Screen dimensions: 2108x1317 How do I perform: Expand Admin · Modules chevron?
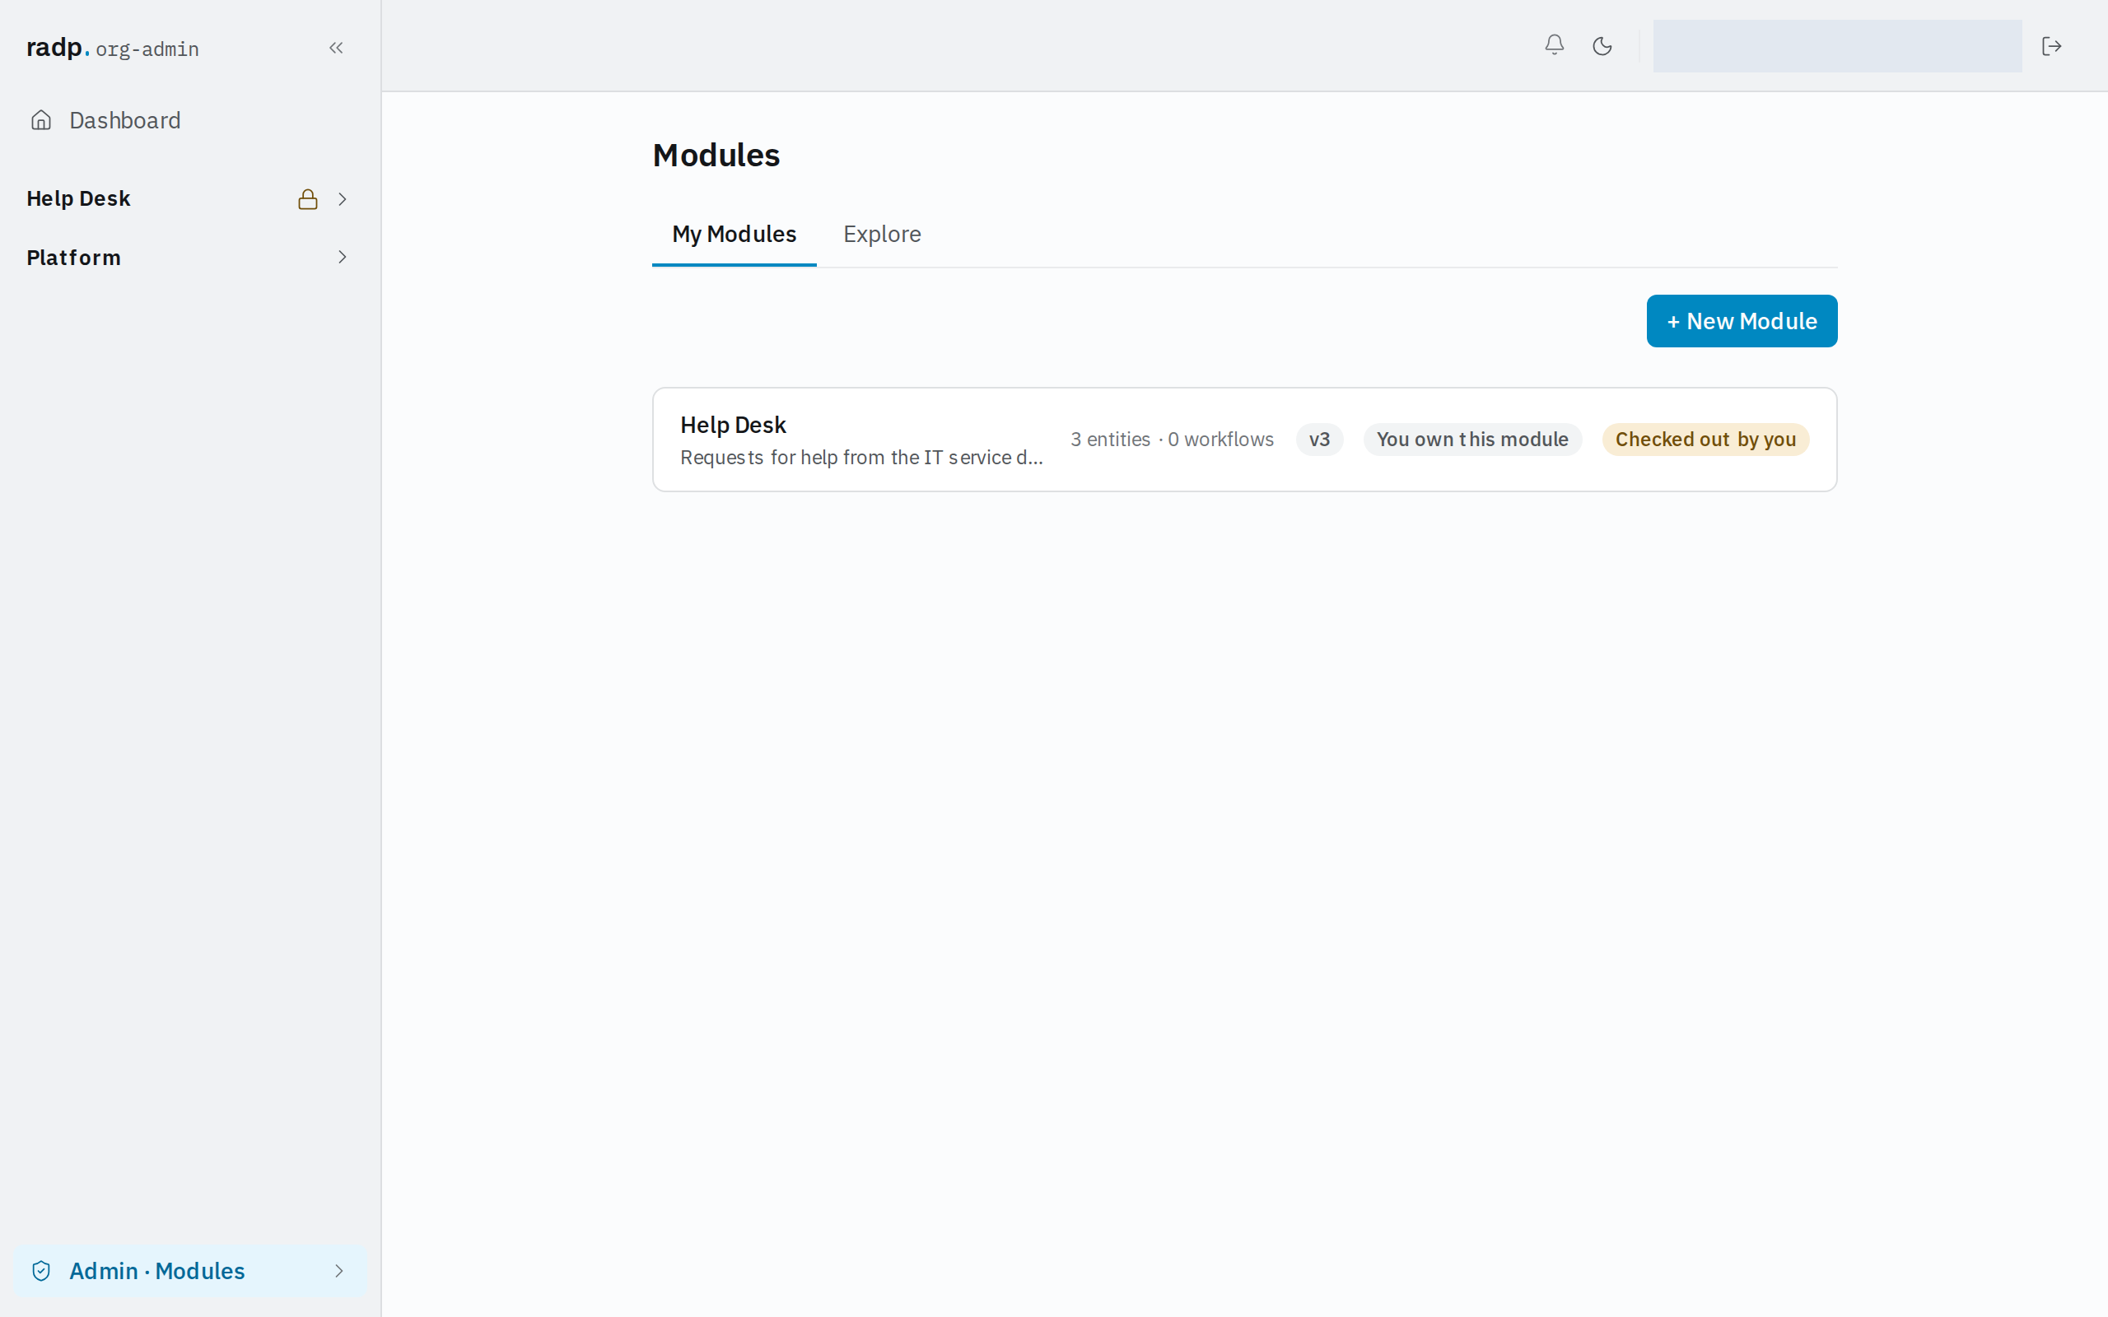click(x=339, y=1271)
